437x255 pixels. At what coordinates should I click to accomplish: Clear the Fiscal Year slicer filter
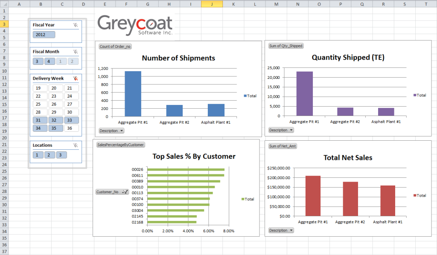click(x=76, y=25)
